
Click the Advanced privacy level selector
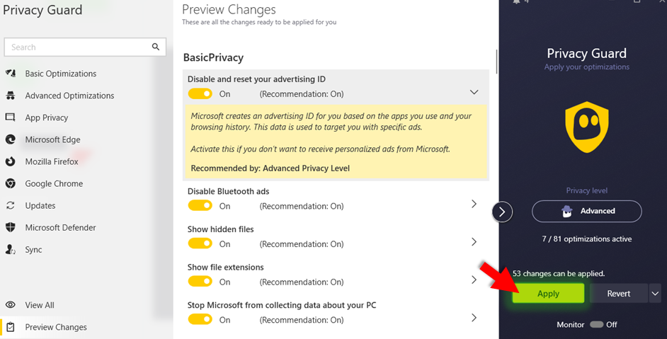pos(586,211)
